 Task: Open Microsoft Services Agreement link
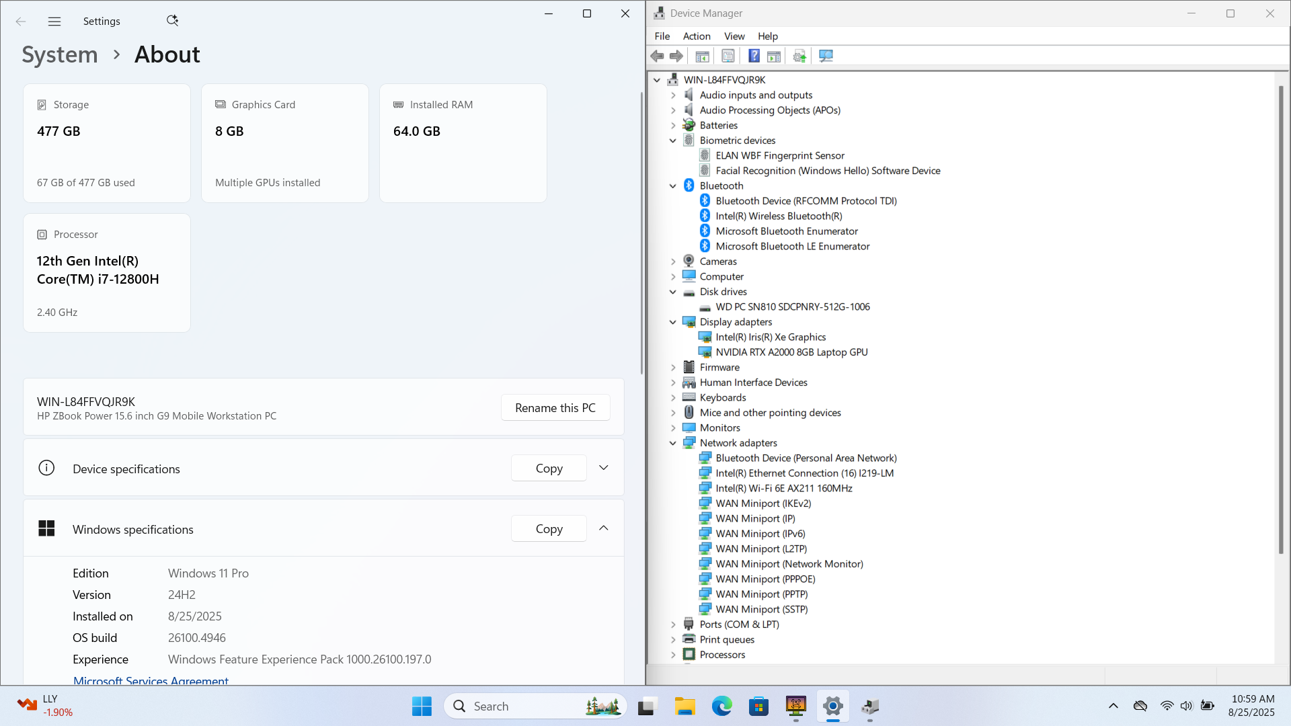pyautogui.click(x=151, y=680)
